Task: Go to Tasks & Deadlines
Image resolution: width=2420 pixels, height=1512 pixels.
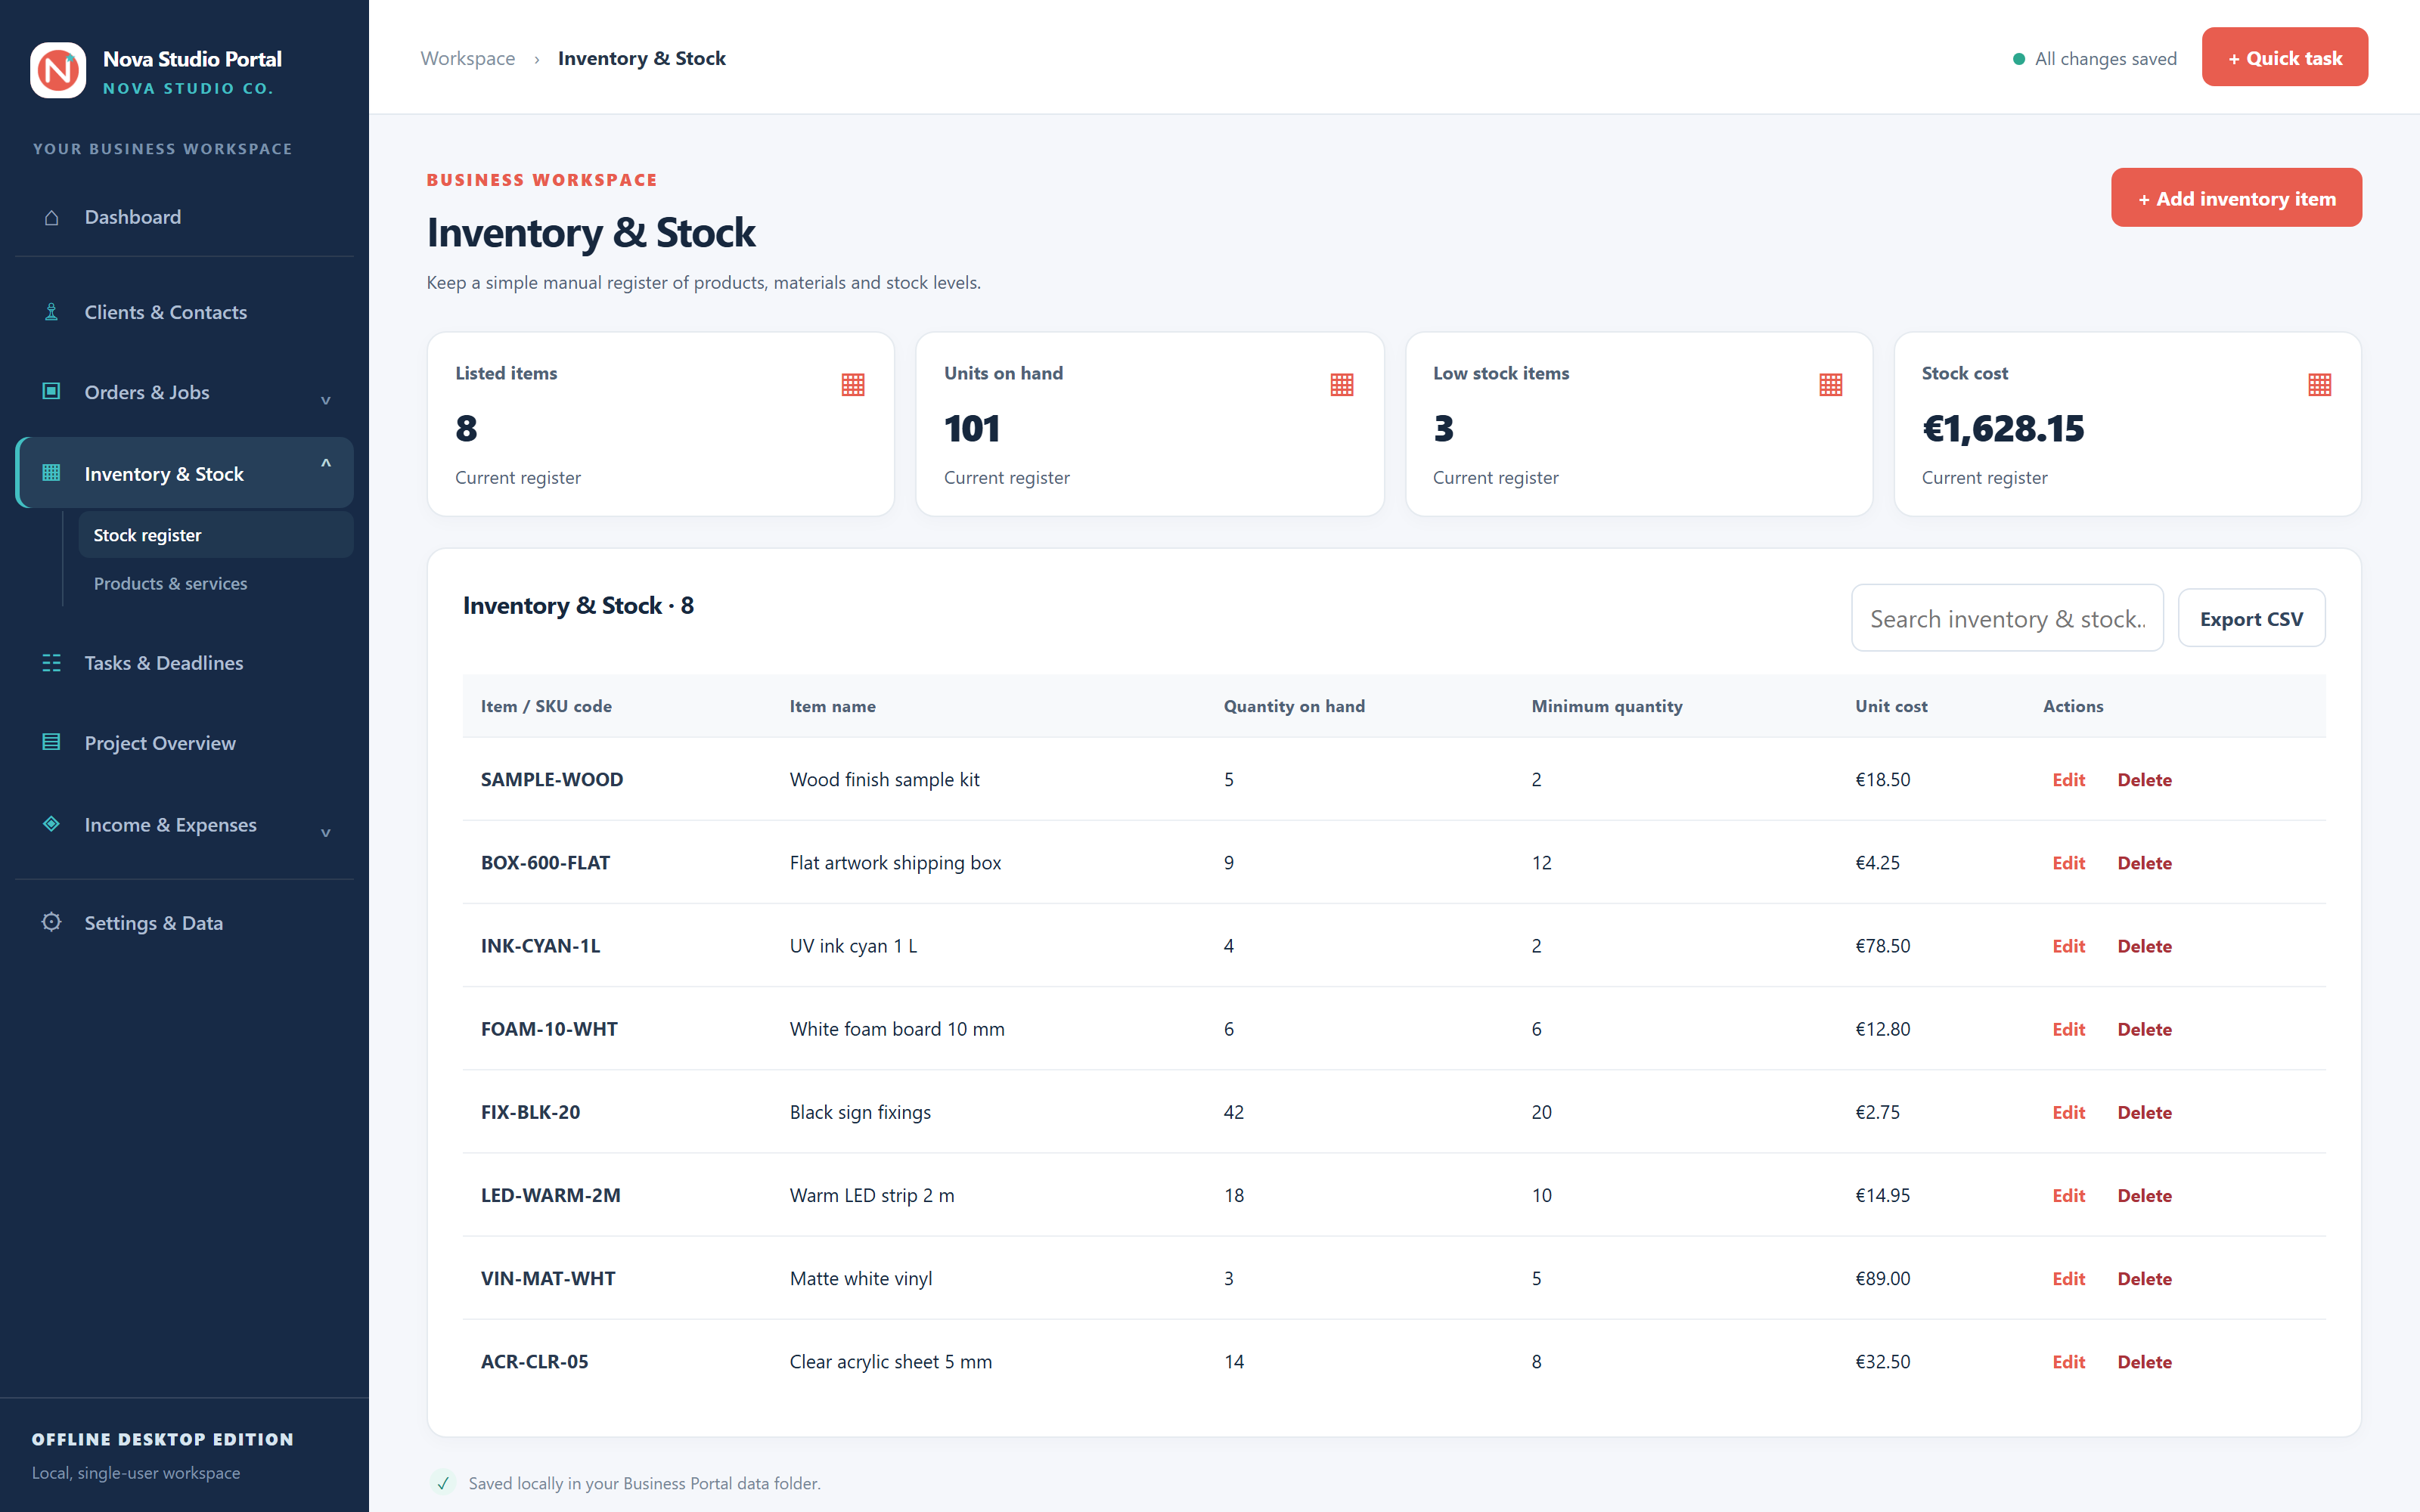Action: tap(185, 663)
